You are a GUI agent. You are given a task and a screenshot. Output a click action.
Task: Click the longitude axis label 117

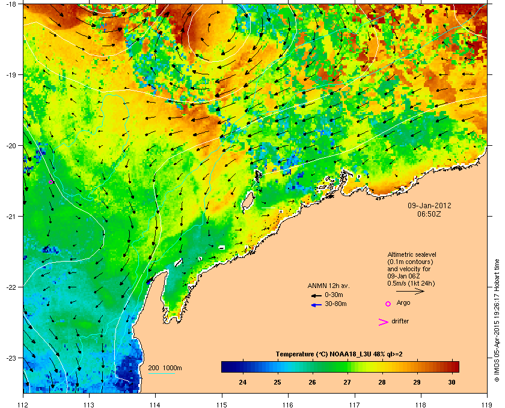pos(354,405)
